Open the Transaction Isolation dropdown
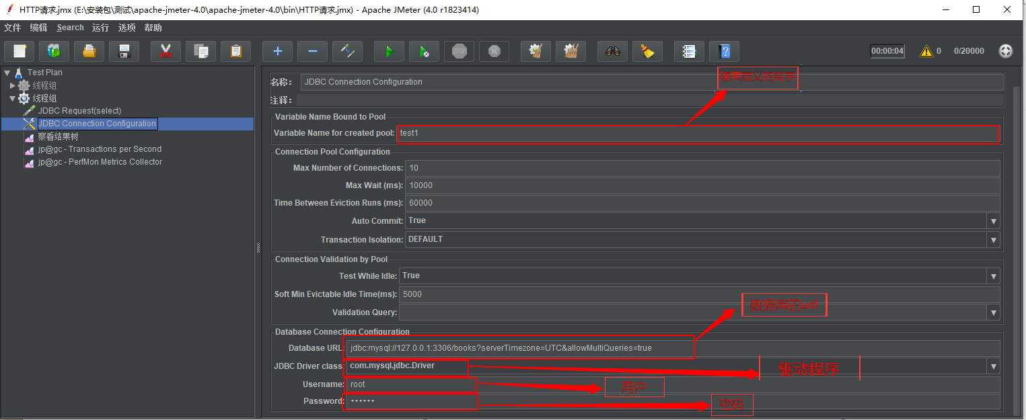This screenshot has width=1026, height=420. [993, 240]
